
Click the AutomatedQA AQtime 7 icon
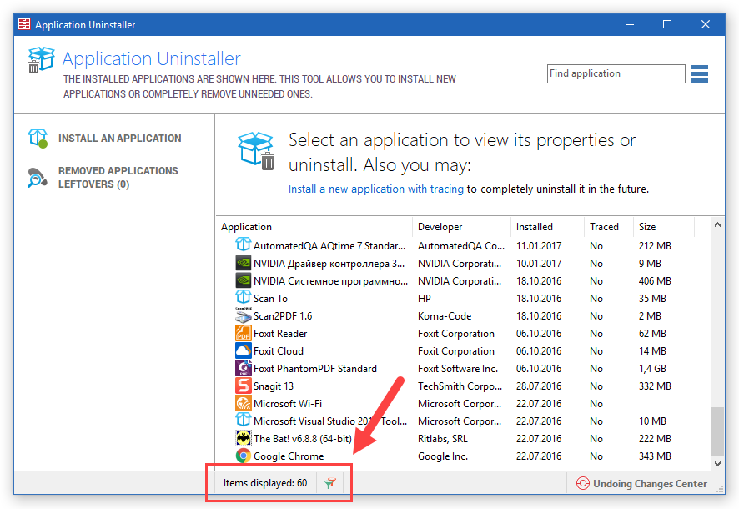[244, 245]
